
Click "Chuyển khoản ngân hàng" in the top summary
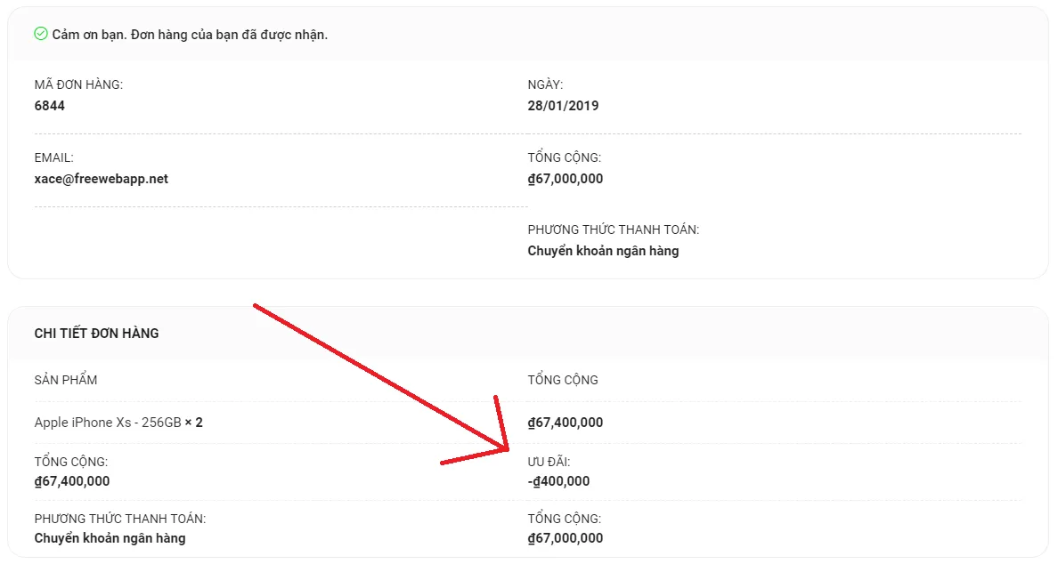click(x=603, y=251)
